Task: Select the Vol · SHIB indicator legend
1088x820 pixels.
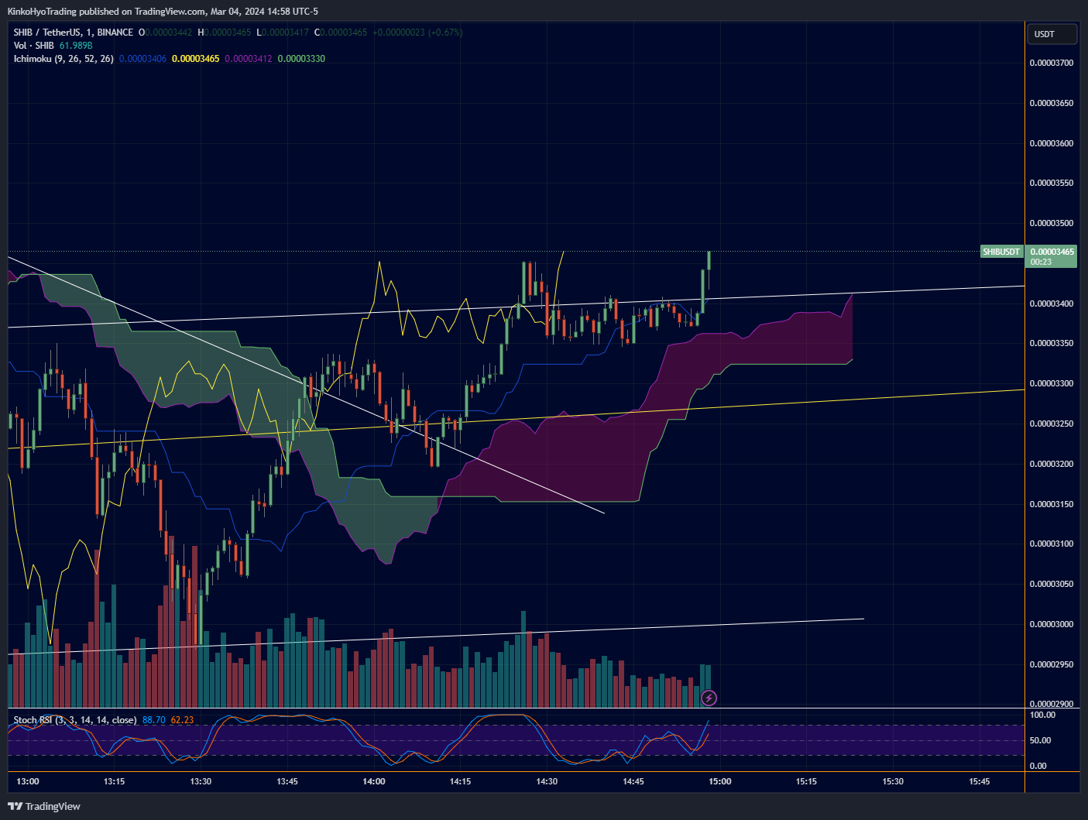Action: pos(33,46)
